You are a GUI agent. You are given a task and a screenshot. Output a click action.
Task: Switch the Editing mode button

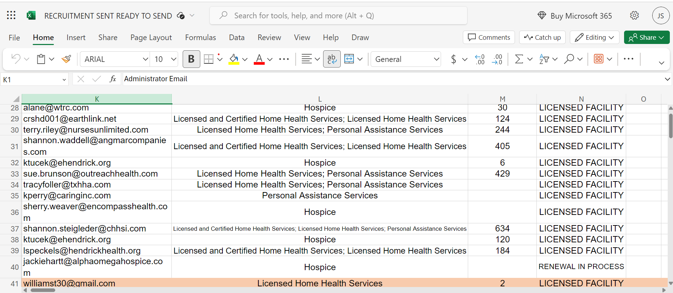pos(594,37)
